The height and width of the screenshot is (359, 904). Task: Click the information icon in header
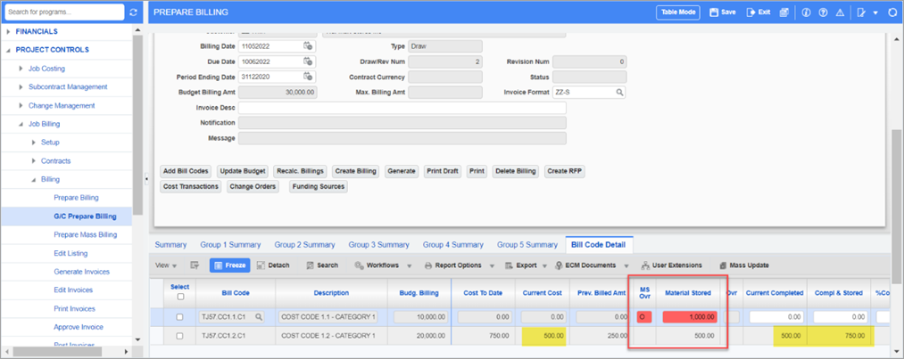click(x=806, y=12)
